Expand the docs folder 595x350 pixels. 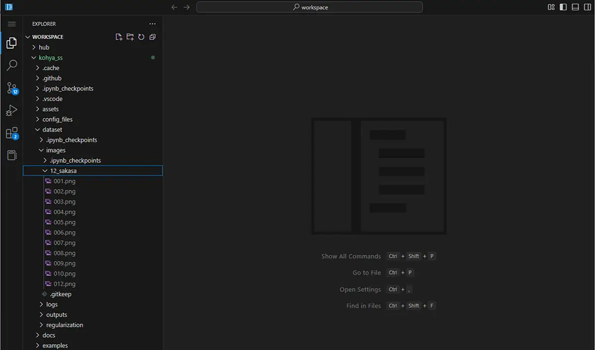pos(93,336)
